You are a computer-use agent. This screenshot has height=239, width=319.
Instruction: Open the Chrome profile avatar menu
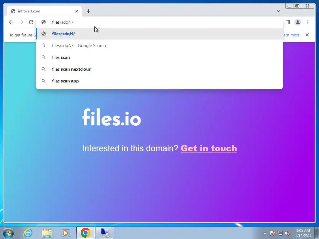[x=298, y=22]
